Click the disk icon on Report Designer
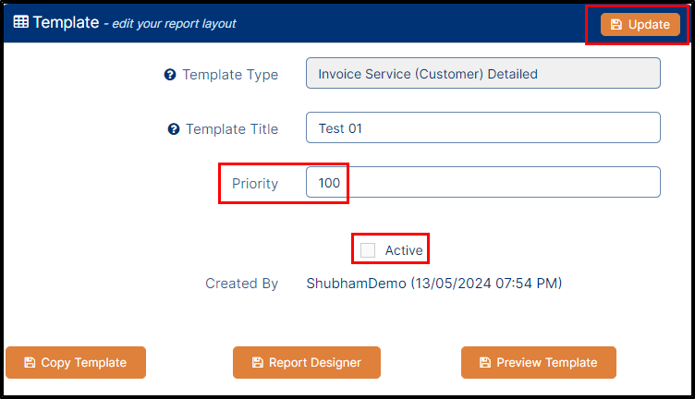The height and width of the screenshot is (399, 695). [x=258, y=362]
